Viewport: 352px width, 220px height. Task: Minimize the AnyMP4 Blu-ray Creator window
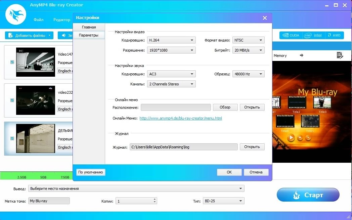pyautogui.click(x=327, y=5)
